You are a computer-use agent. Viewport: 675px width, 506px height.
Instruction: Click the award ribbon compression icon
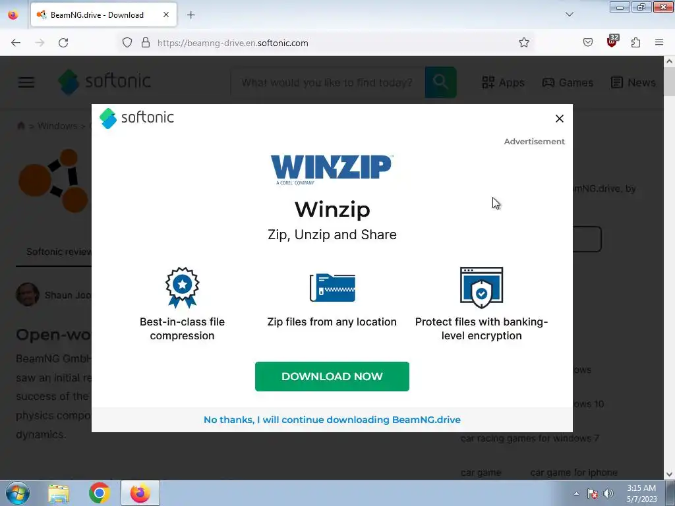coord(182,287)
